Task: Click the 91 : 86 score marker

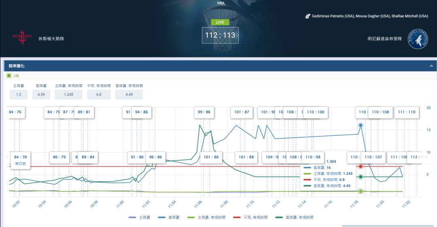Action: point(137,157)
